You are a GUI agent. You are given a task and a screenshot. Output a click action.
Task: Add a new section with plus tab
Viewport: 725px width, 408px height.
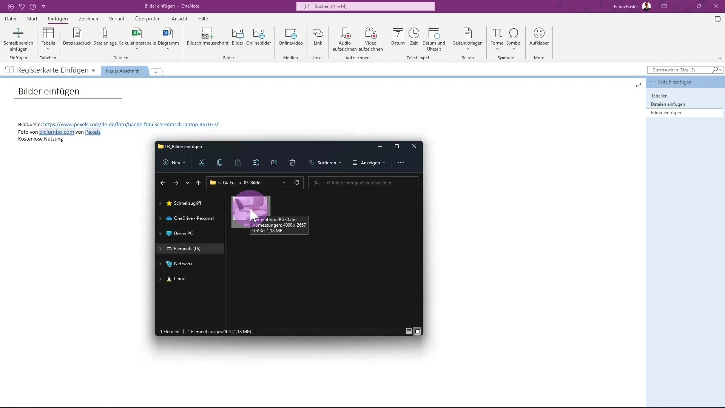tap(156, 72)
